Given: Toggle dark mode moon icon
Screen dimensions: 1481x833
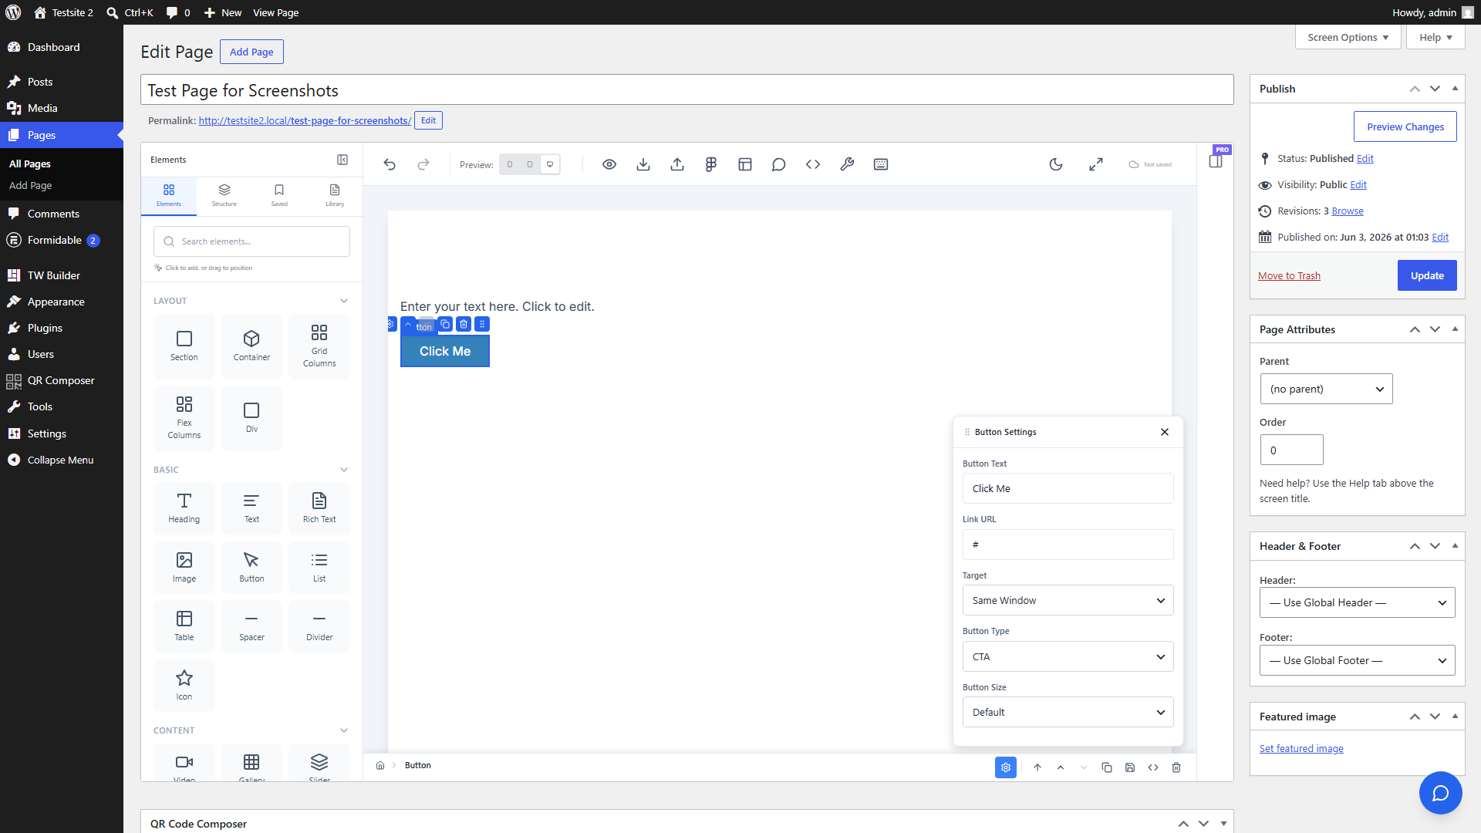Looking at the screenshot, I should tap(1056, 164).
